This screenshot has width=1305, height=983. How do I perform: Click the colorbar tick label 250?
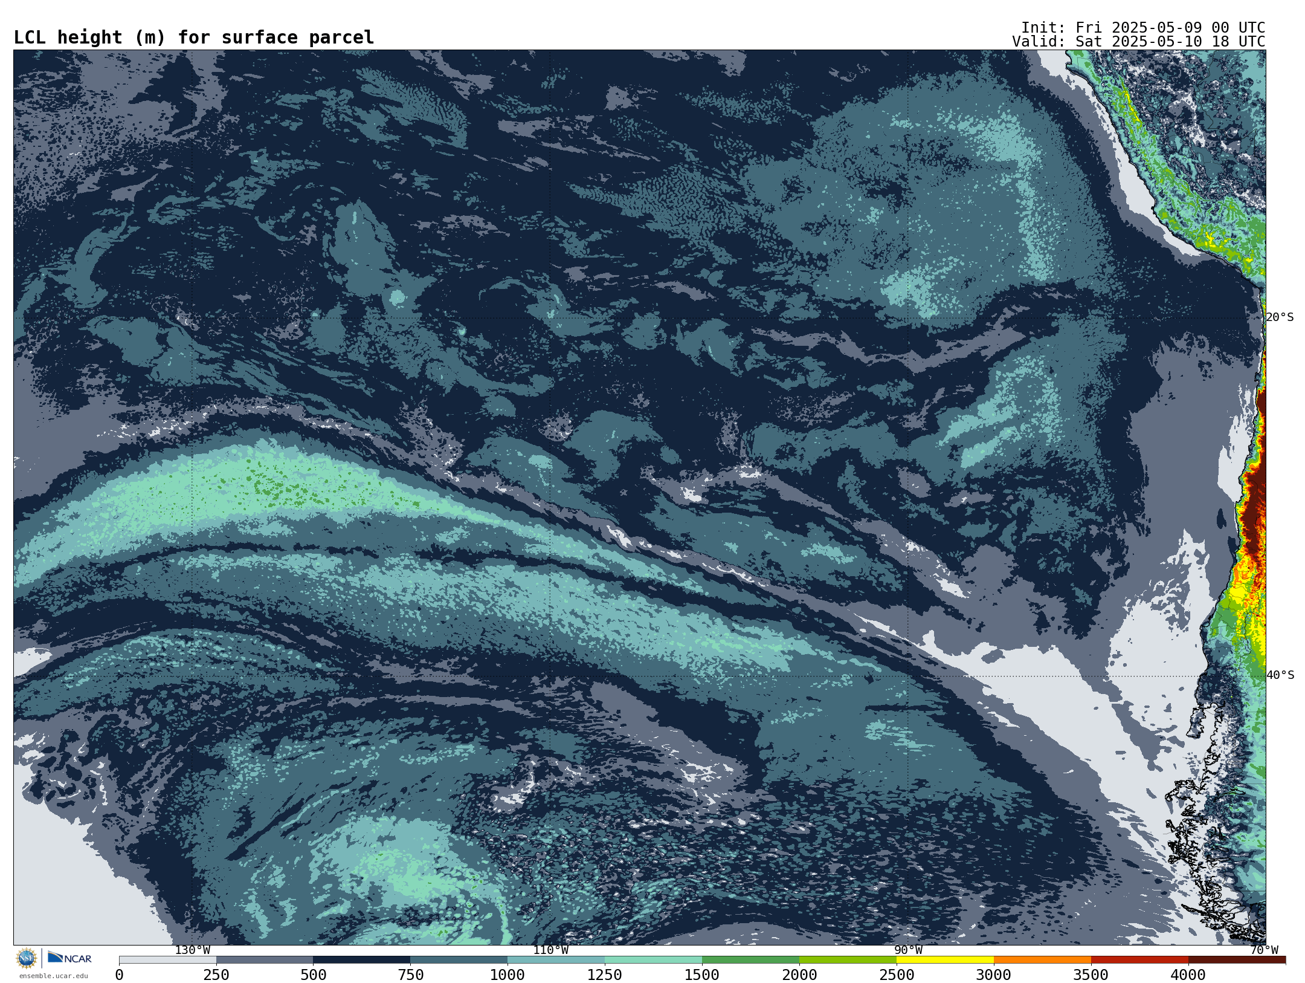(x=216, y=975)
